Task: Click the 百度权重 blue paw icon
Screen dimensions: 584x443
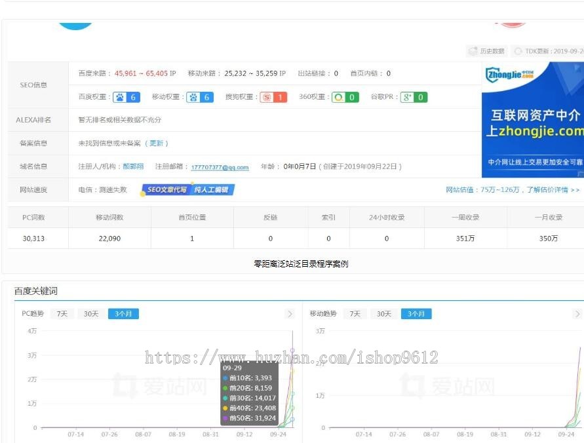Action: (x=121, y=97)
